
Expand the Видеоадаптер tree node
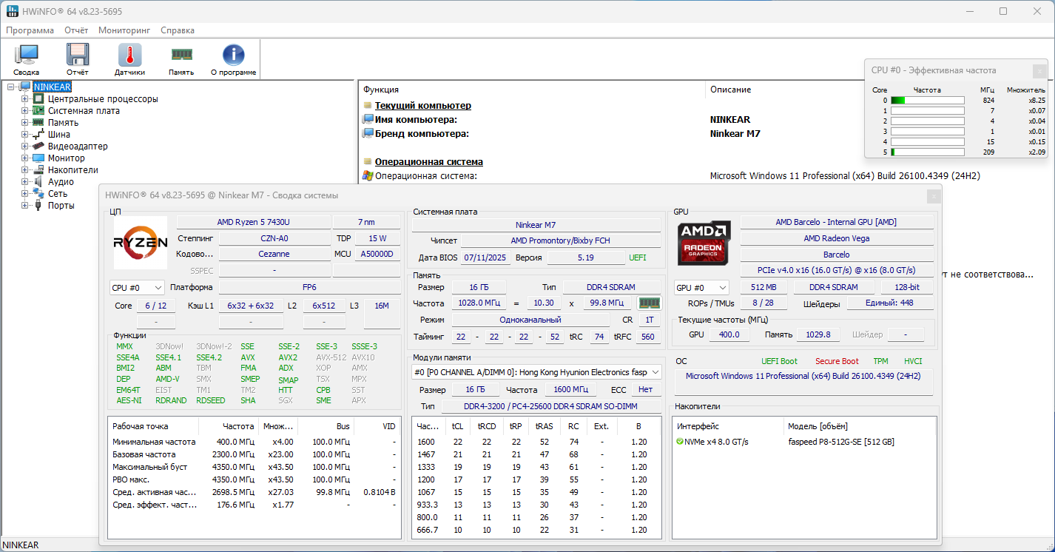25,147
